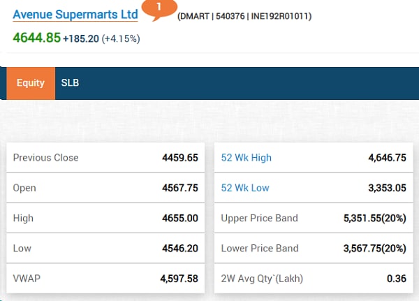Click the current price 4644.85
This screenshot has width=419, height=301.
click(36, 38)
